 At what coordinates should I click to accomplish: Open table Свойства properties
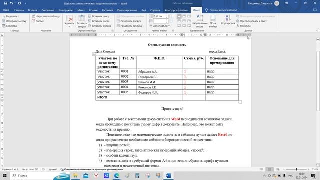pos(9,26)
